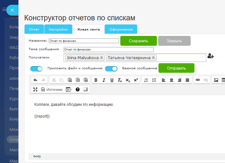The height and width of the screenshot is (163, 225).
Task: Toggle 'Важное сообщение' switch
Action: point(111,69)
